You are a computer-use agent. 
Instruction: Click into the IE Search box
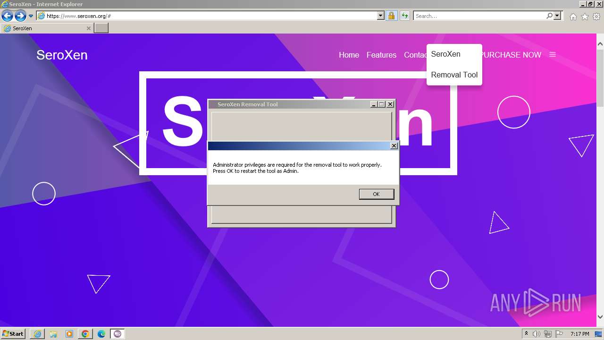[479, 16]
